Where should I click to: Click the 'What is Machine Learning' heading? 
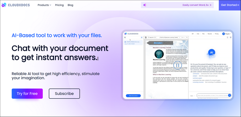(x=162, y=74)
